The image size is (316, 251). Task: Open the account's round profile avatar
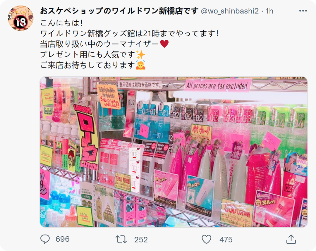[20, 18]
